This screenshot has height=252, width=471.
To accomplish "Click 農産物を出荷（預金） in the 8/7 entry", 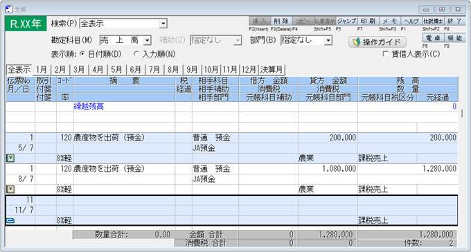I will [109, 169].
